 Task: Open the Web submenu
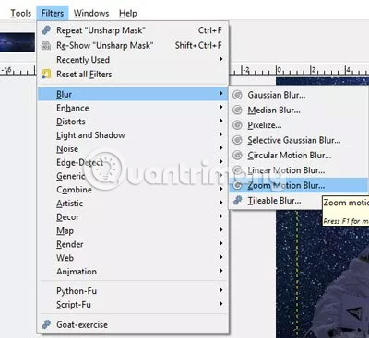[x=133, y=258]
